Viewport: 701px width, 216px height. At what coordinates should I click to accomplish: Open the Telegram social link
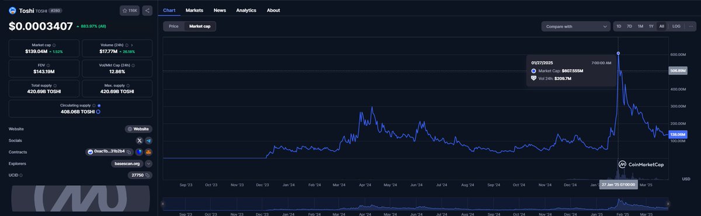pyautogui.click(x=148, y=140)
